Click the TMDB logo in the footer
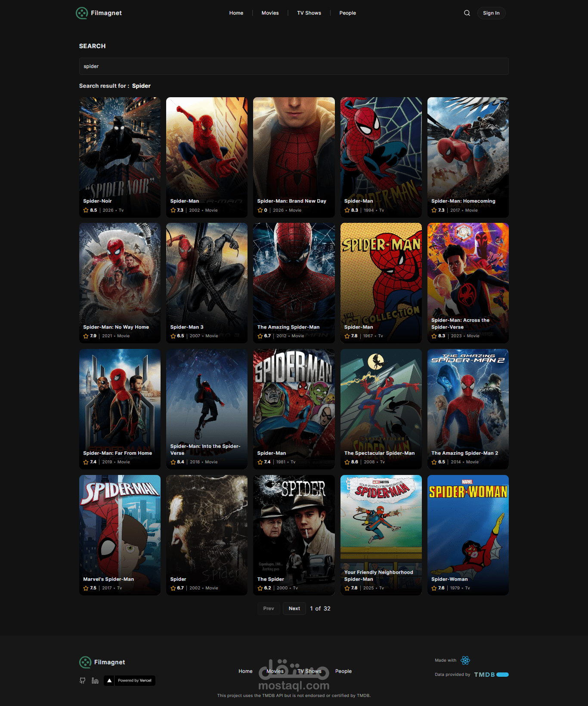Viewport: 588px width, 706px height. [492, 675]
